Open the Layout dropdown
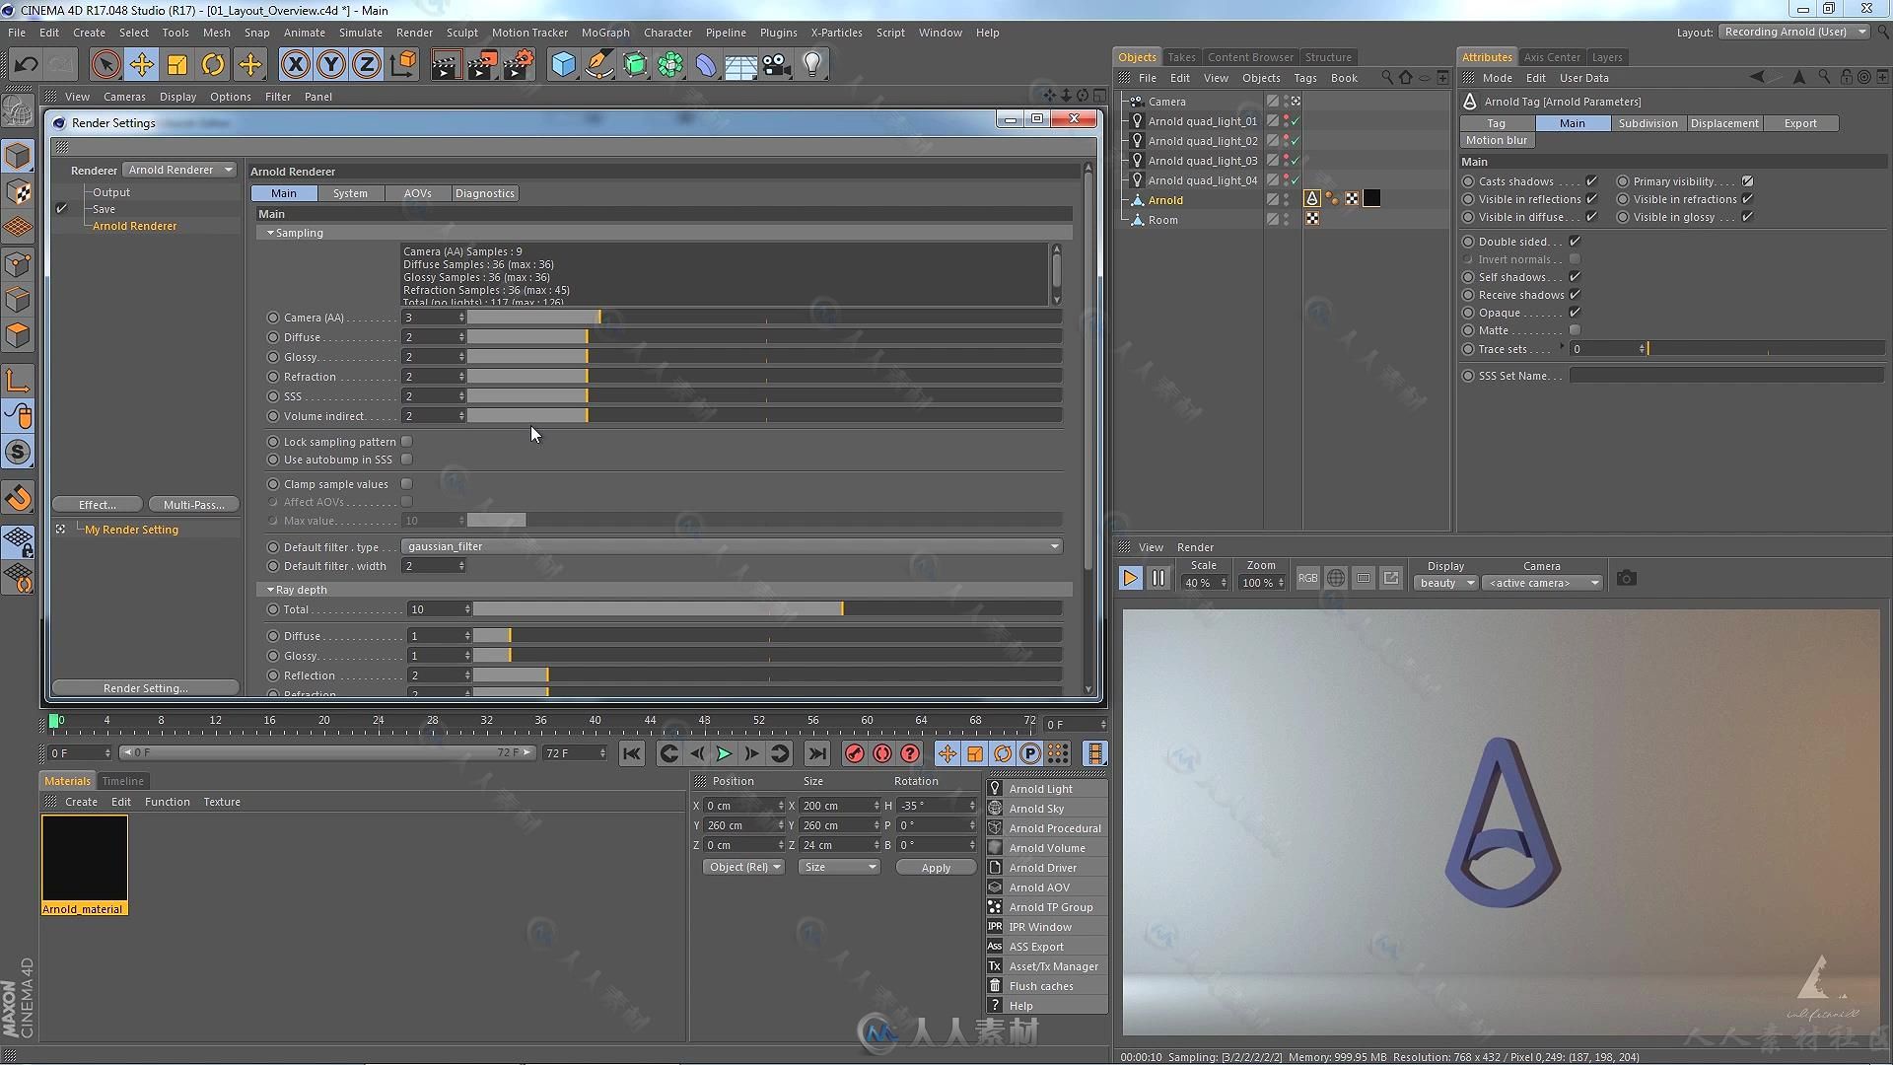The width and height of the screenshot is (1893, 1065). [1794, 32]
